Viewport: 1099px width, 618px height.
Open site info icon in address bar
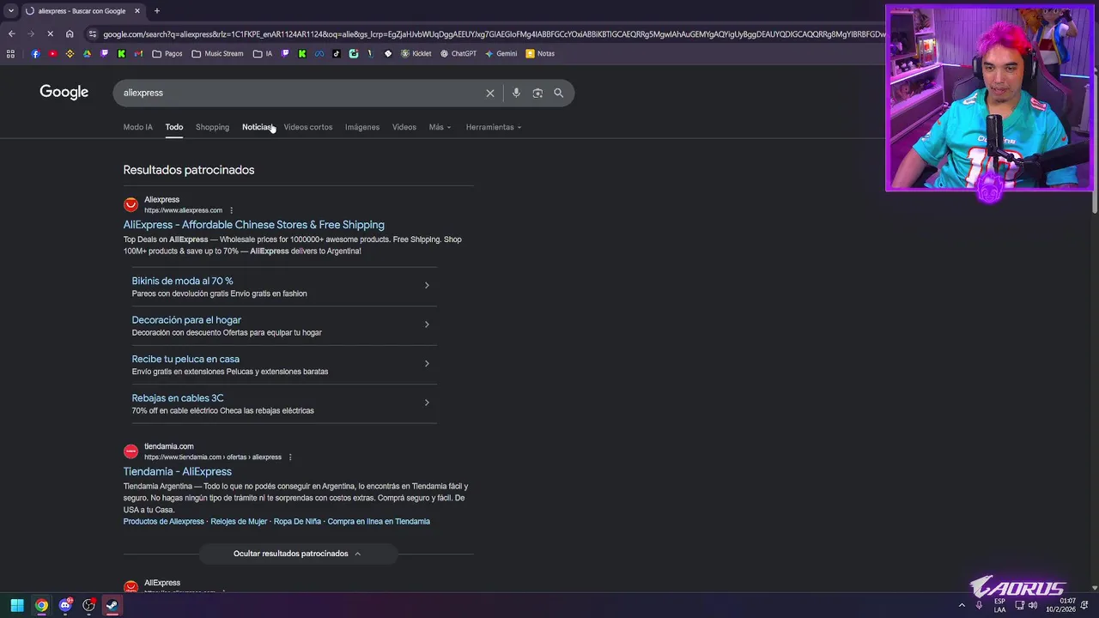point(93,33)
